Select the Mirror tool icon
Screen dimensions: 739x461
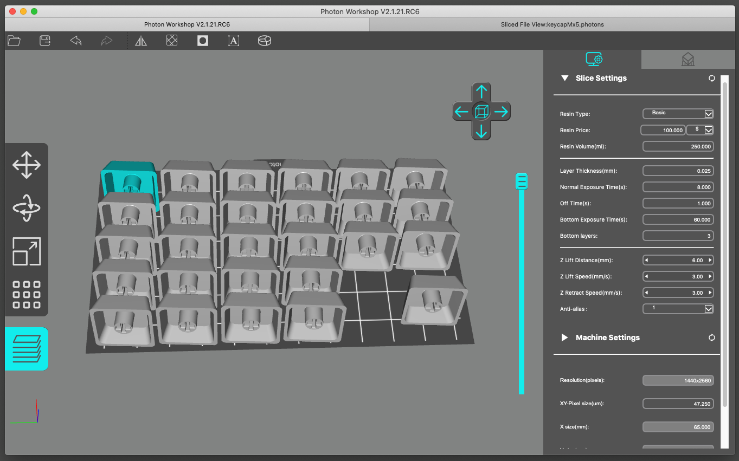click(x=141, y=41)
